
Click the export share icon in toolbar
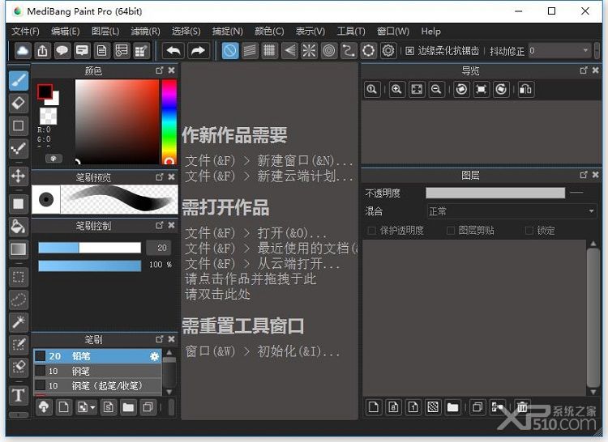43,51
